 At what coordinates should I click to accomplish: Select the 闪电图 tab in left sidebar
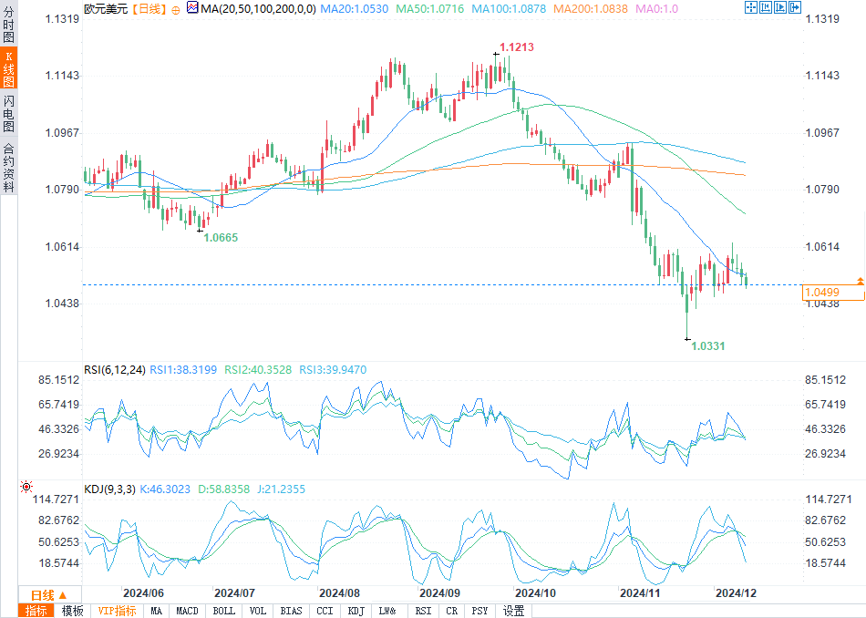click(8, 113)
